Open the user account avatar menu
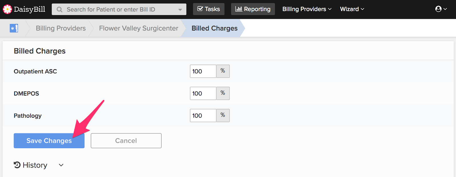 441,9
